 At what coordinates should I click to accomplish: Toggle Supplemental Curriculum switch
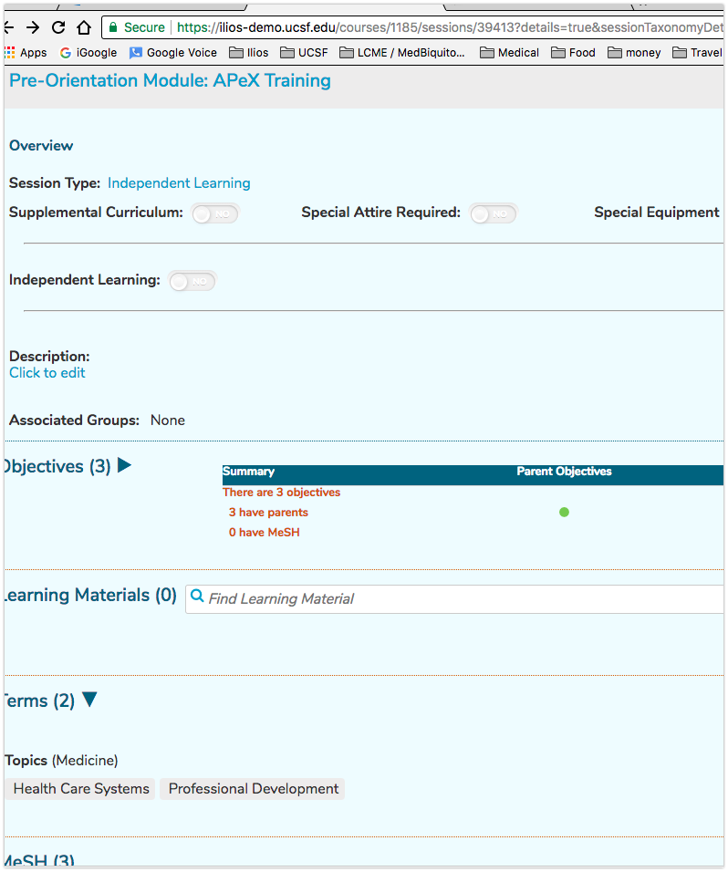point(215,214)
